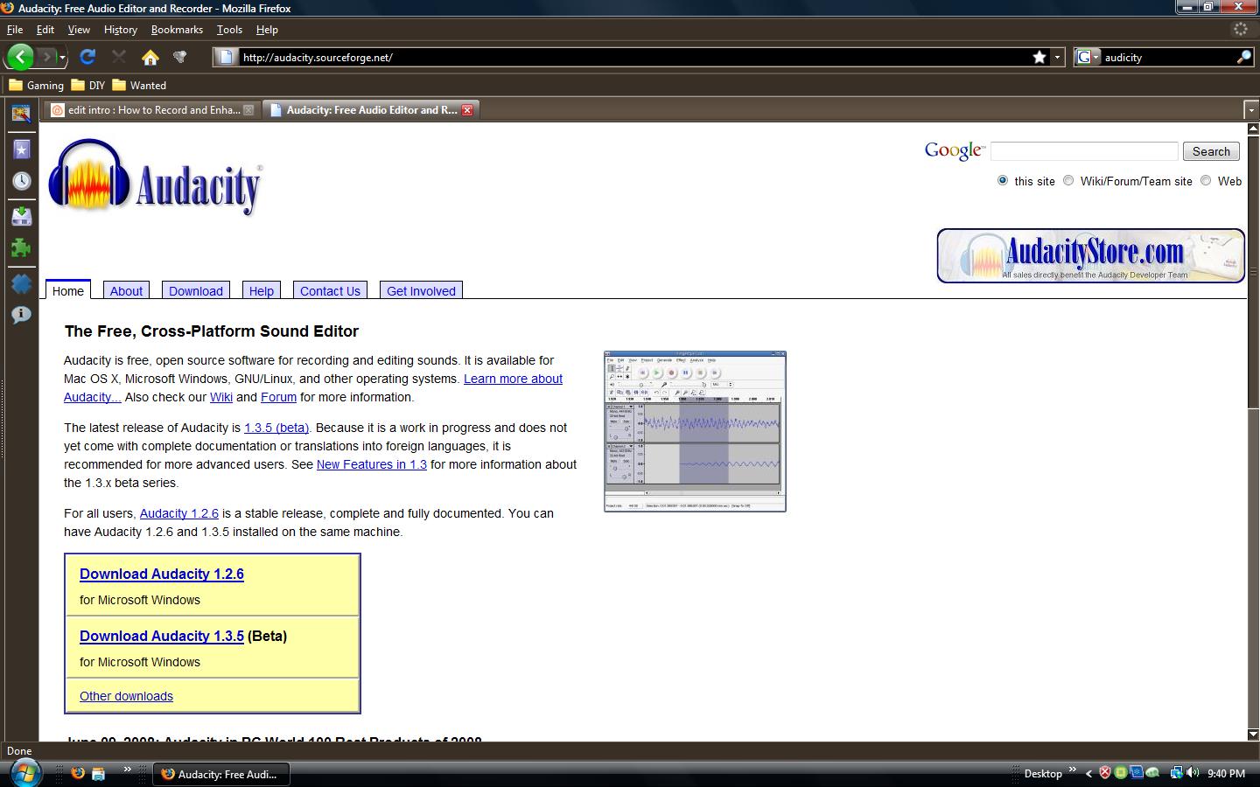Launch Firefox from the quick launch bar
Image resolution: width=1260 pixels, height=787 pixels.
point(77,773)
